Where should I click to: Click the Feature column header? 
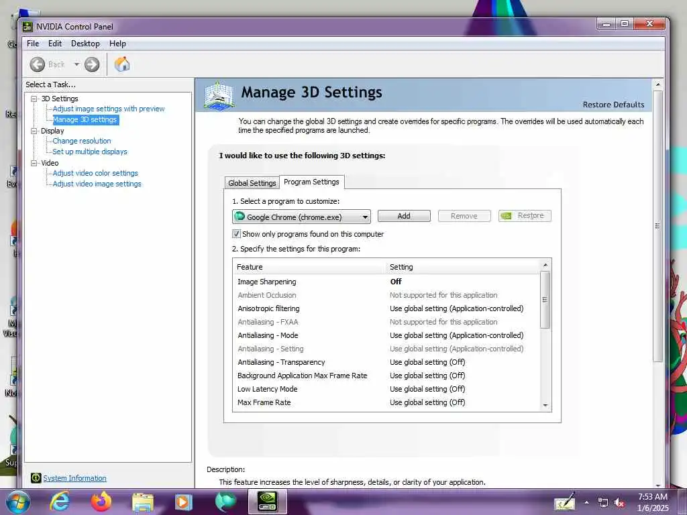(x=309, y=267)
